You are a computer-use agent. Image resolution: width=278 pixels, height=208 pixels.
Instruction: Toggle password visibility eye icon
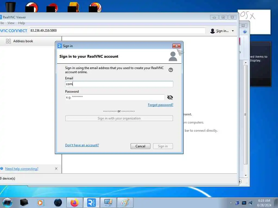pos(170,97)
